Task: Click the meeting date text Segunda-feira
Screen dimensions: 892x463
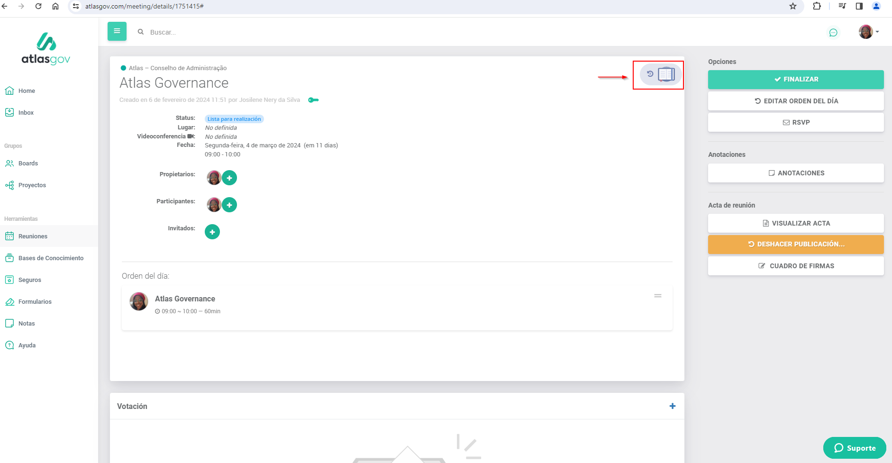Action: [271, 145]
